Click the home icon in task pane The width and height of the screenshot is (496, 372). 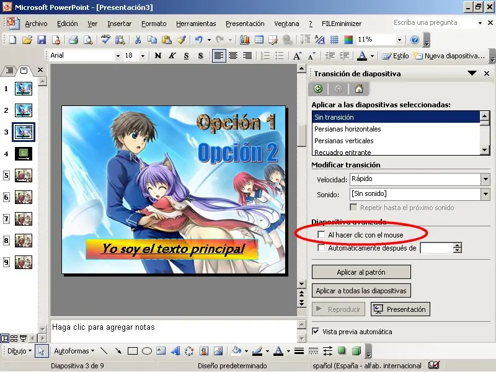pos(358,89)
